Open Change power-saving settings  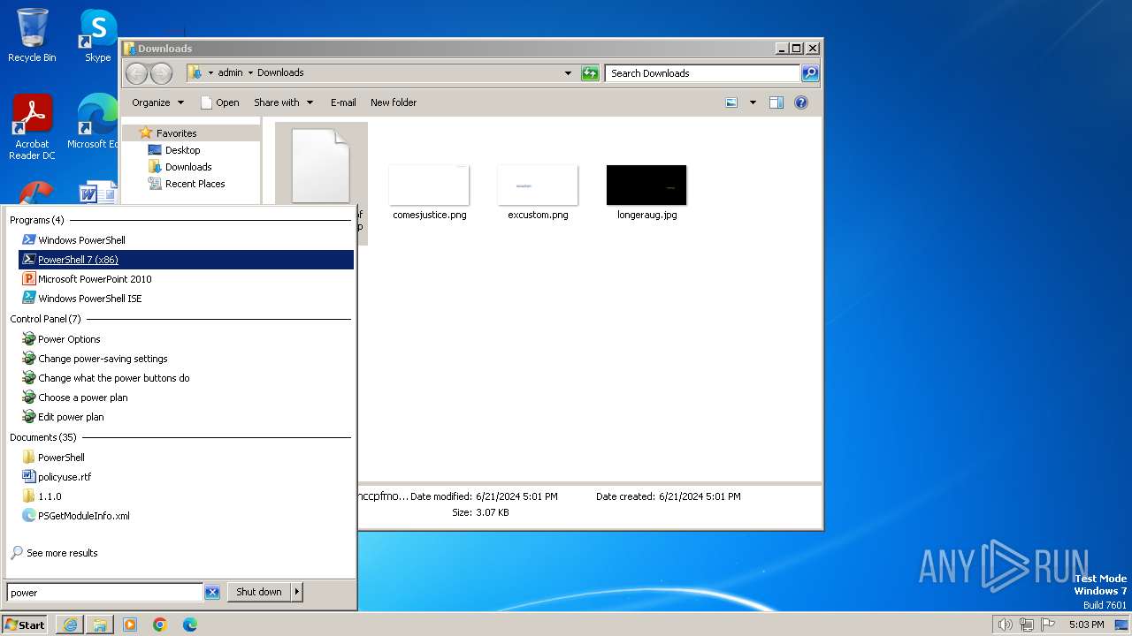[x=103, y=359]
